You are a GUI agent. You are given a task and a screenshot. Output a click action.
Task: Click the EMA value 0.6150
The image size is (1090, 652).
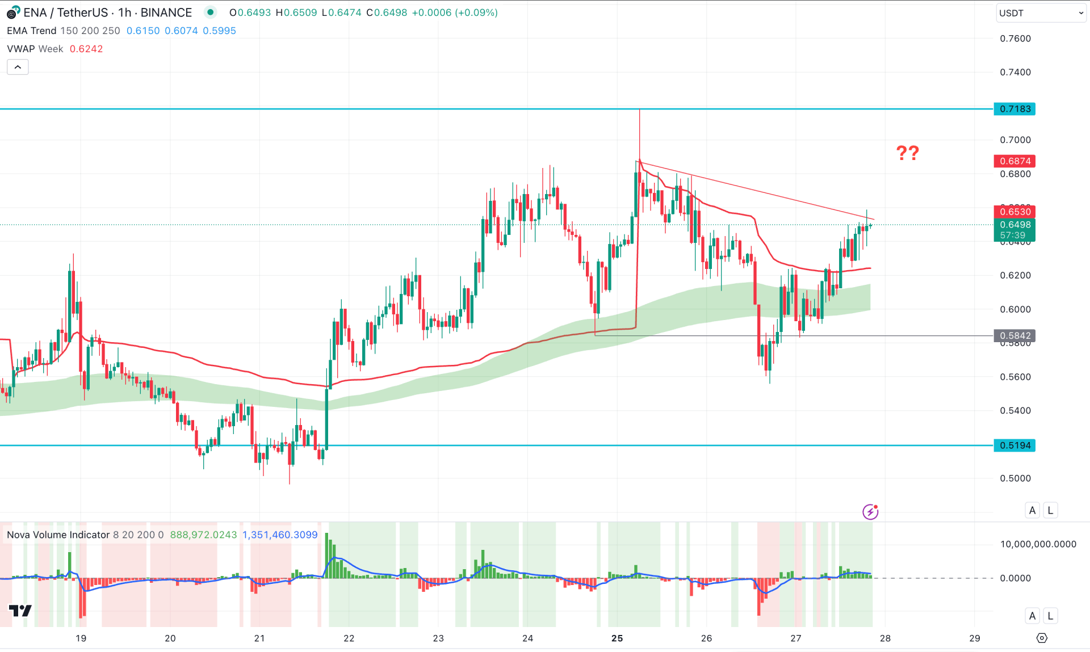tap(143, 31)
